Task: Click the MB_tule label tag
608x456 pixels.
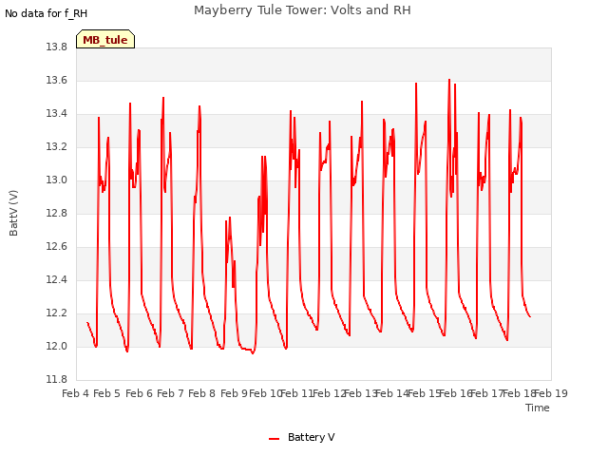Action: tap(105, 39)
